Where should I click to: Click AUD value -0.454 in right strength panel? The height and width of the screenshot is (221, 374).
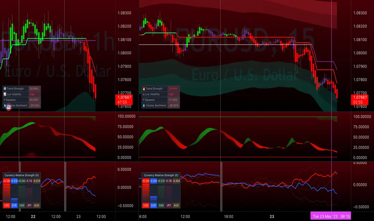(x=176, y=181)
